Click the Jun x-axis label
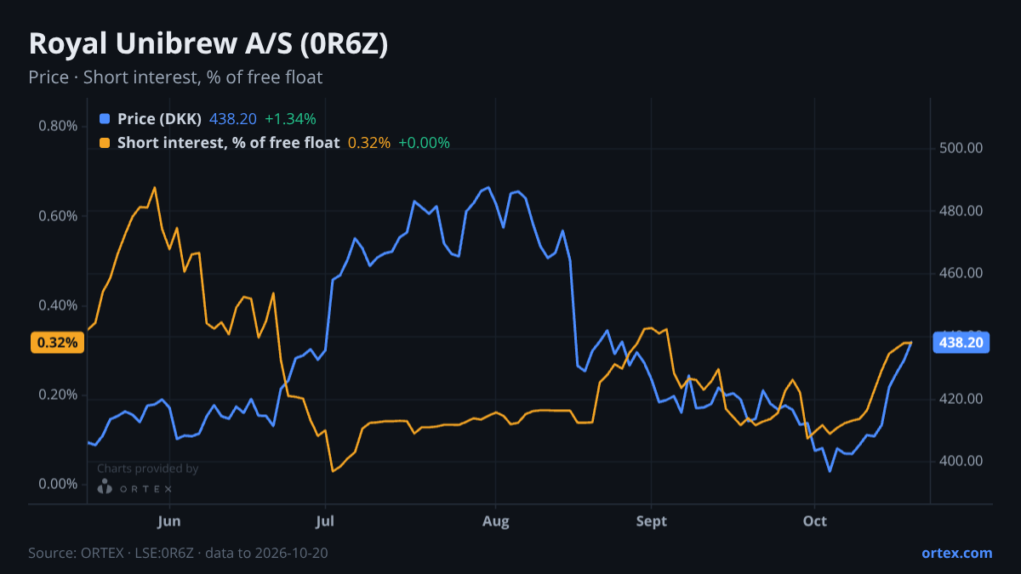Screen dimensions: 1021x574 click(170, 521)
